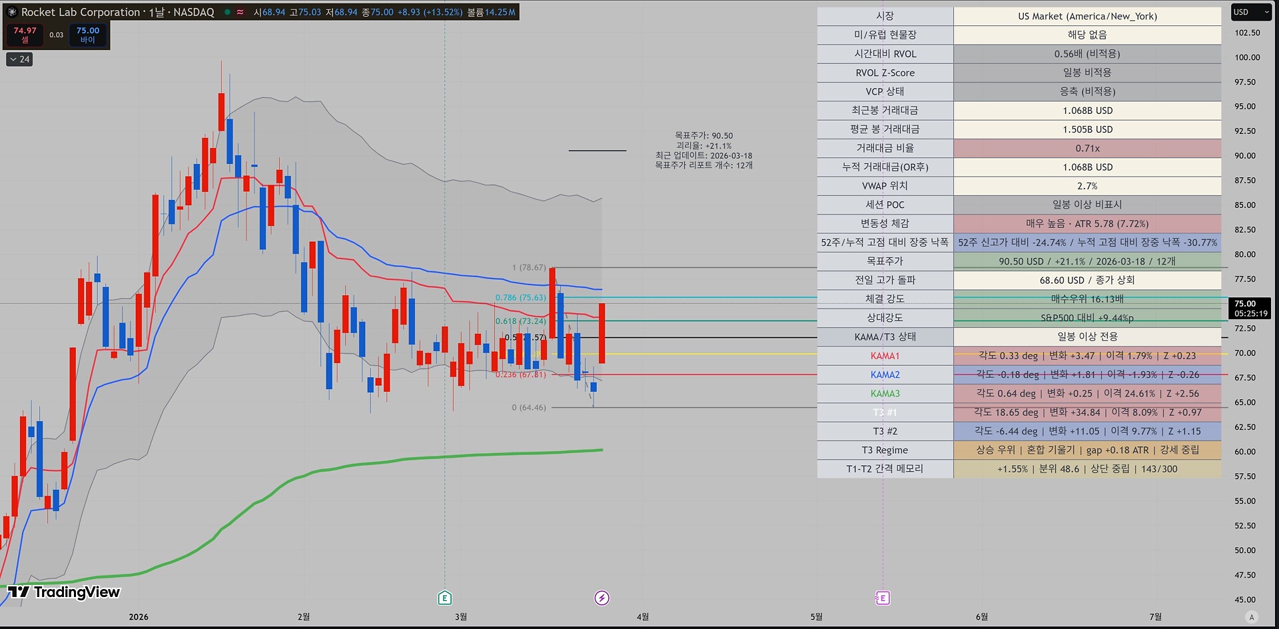Click the '5월' label on the time axis
This screenshot has height=629, width=1279.
[x=816, y=617]
